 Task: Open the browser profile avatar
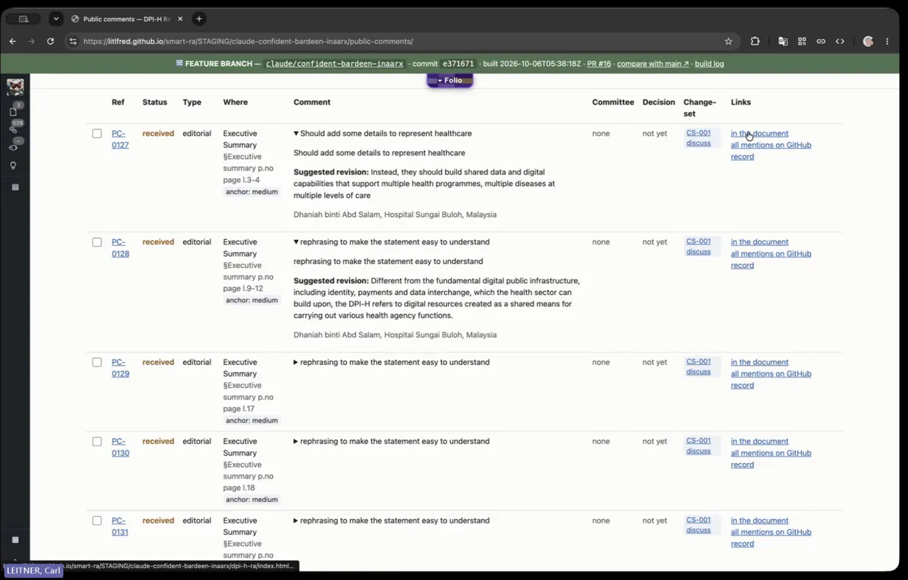point(868,41)
